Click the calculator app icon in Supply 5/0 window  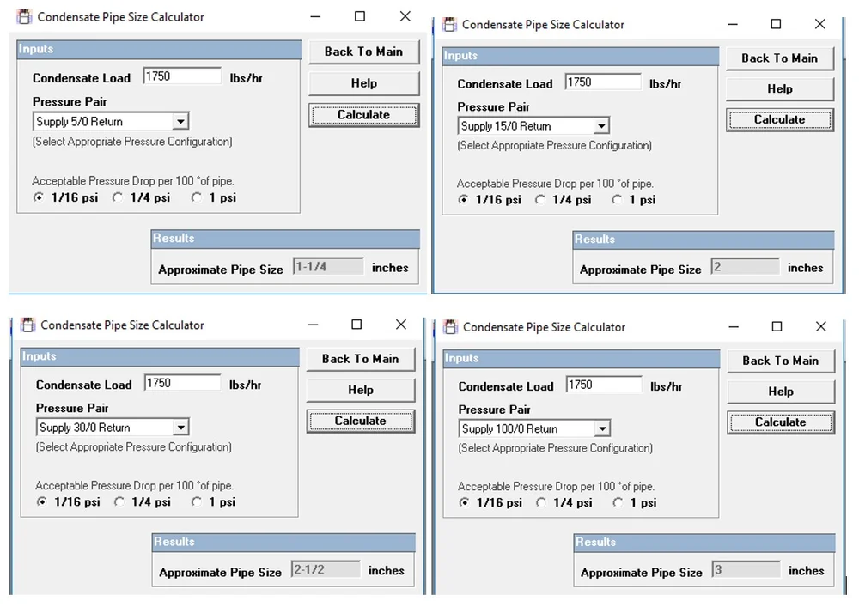pos(23,15)
